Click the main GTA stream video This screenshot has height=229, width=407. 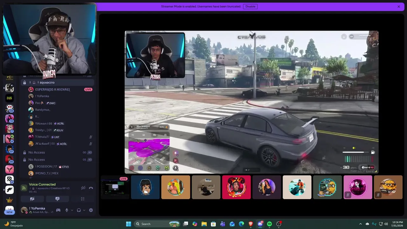coord(252,102)
